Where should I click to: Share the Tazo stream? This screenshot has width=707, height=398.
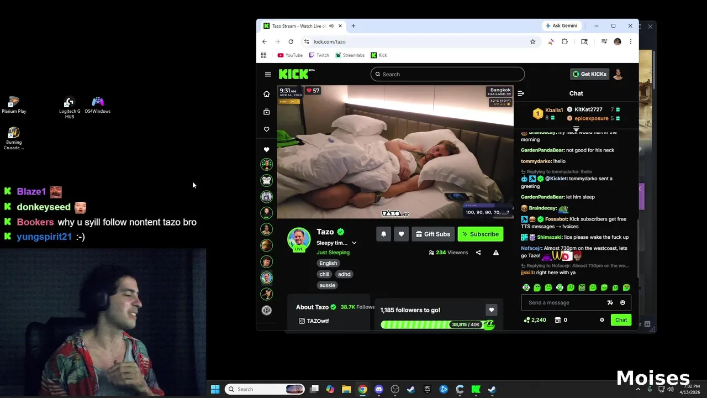coord(478,253)
